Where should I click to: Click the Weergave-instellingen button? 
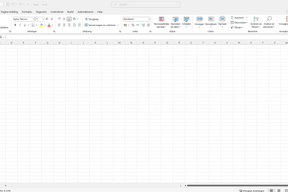coord(252,190)
